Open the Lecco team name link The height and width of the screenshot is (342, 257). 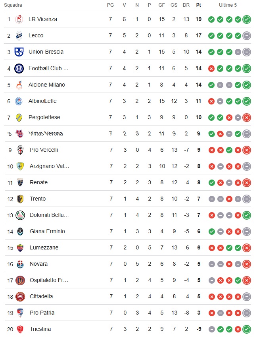point(36,36)
